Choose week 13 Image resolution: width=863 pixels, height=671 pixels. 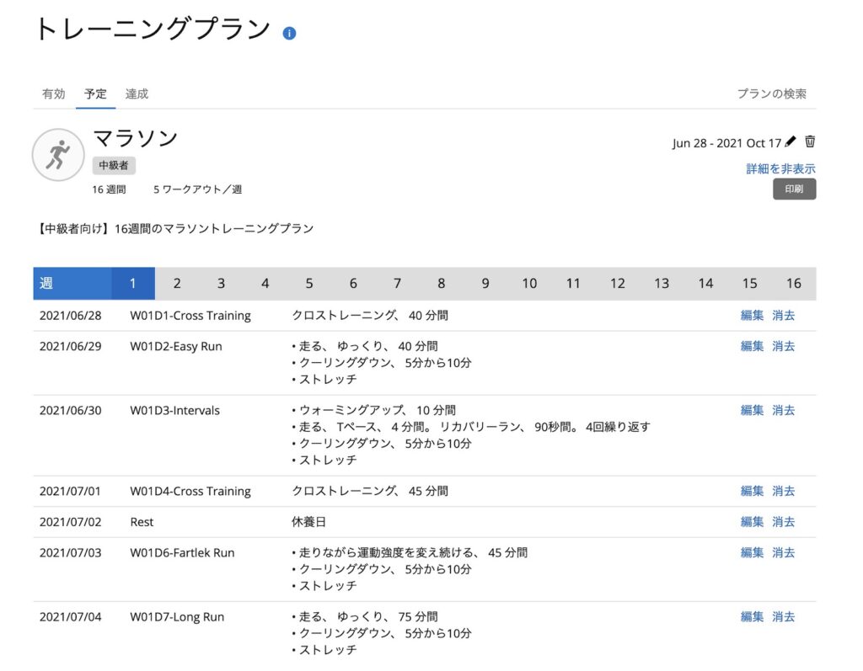point(661,283)
